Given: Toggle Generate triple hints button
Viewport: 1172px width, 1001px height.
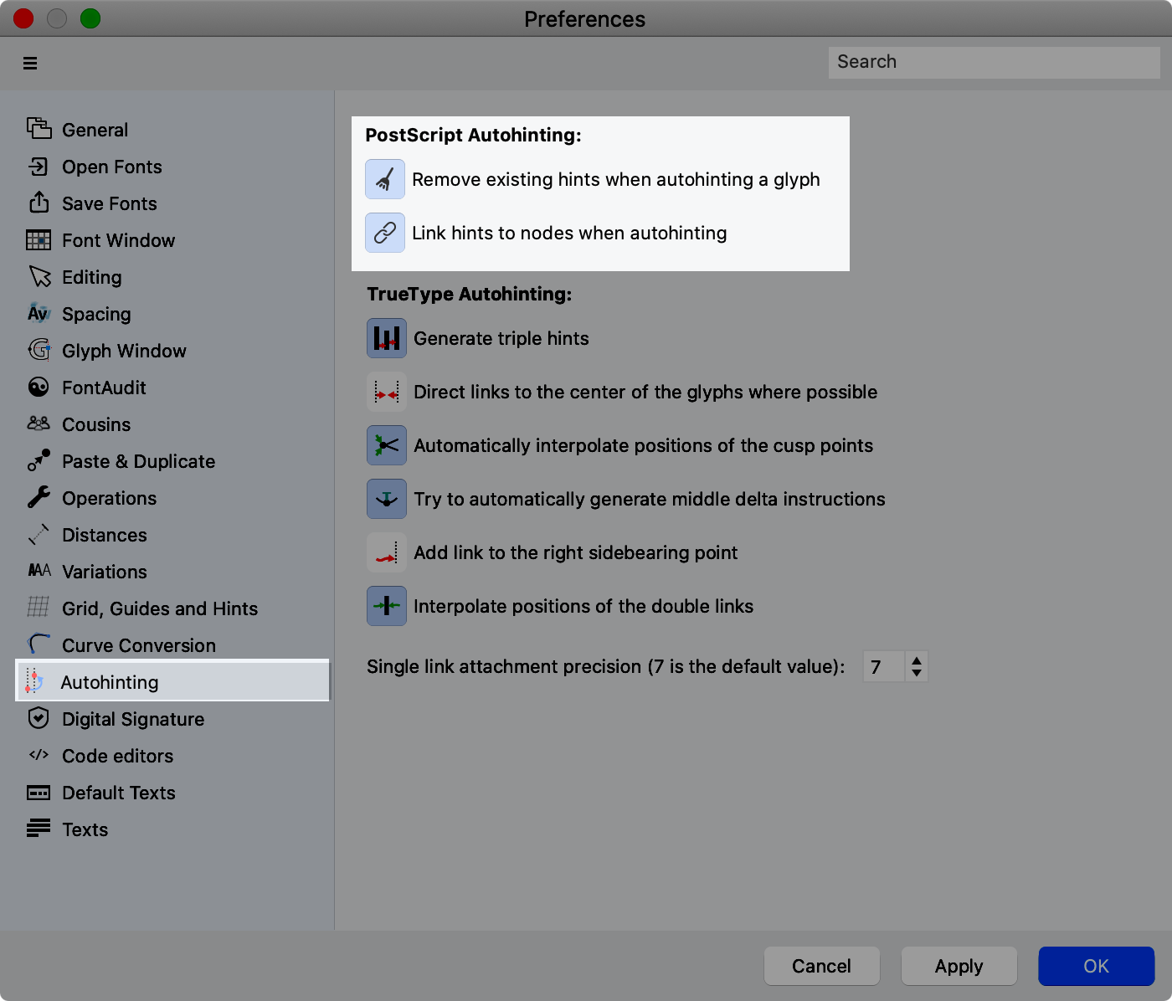Looking at the screenshot, I should (x=387, y=338).
